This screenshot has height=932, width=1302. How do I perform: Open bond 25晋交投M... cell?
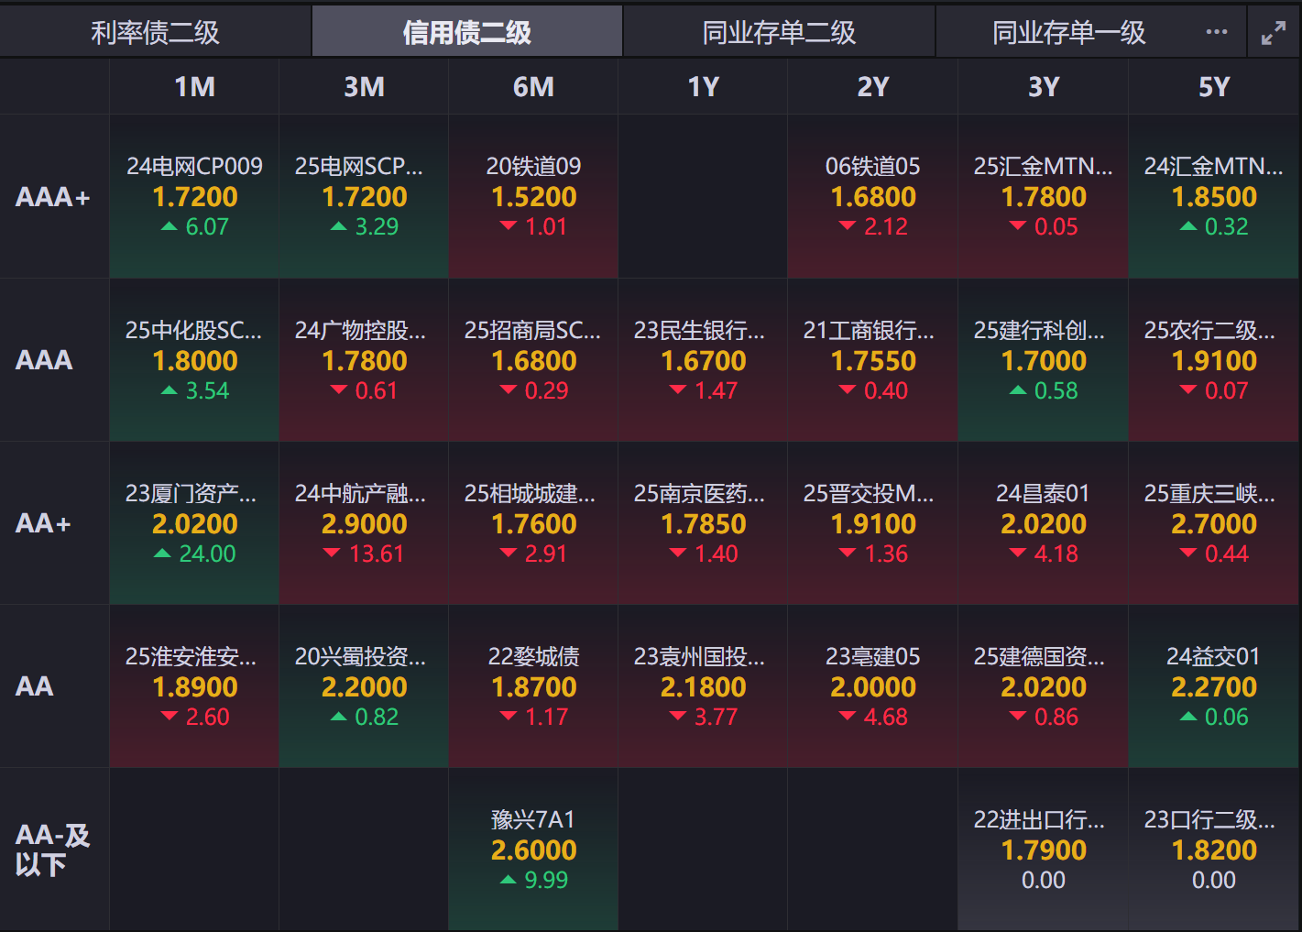click(x=873, y=523)
